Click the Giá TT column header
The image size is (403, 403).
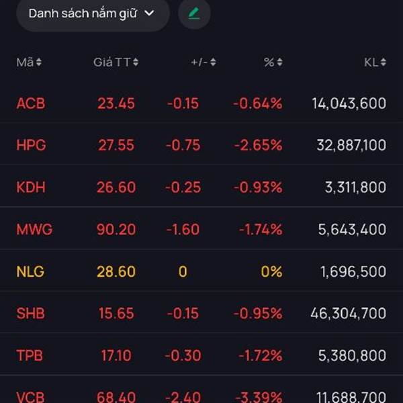click(111, 62)
